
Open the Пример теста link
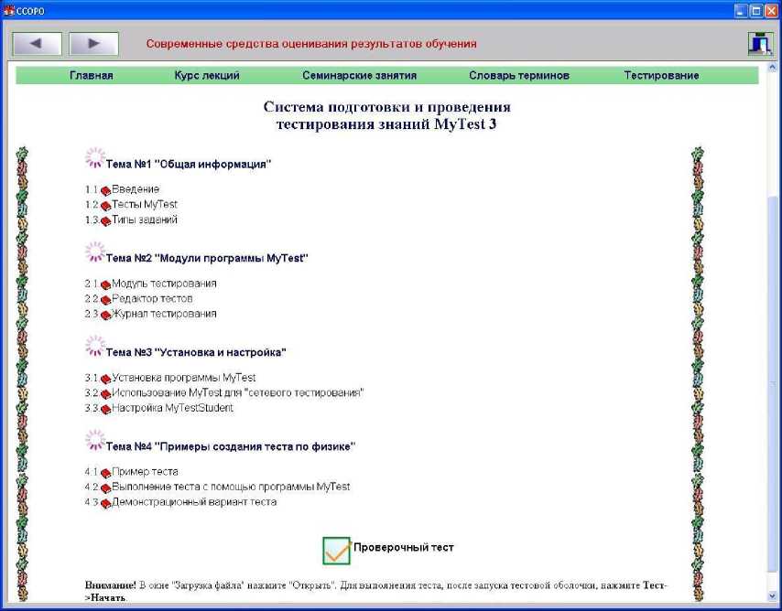(145, 472)
